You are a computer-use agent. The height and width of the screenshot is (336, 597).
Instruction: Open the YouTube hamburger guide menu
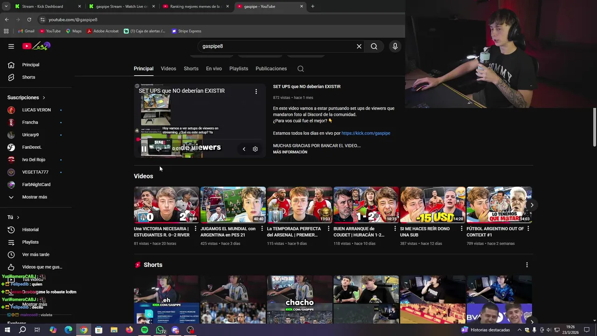(x=11, y=46)
